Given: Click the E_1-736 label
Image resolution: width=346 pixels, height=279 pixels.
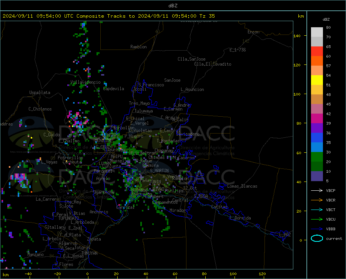Looking at the screenshot, I should tap(238, 50).
